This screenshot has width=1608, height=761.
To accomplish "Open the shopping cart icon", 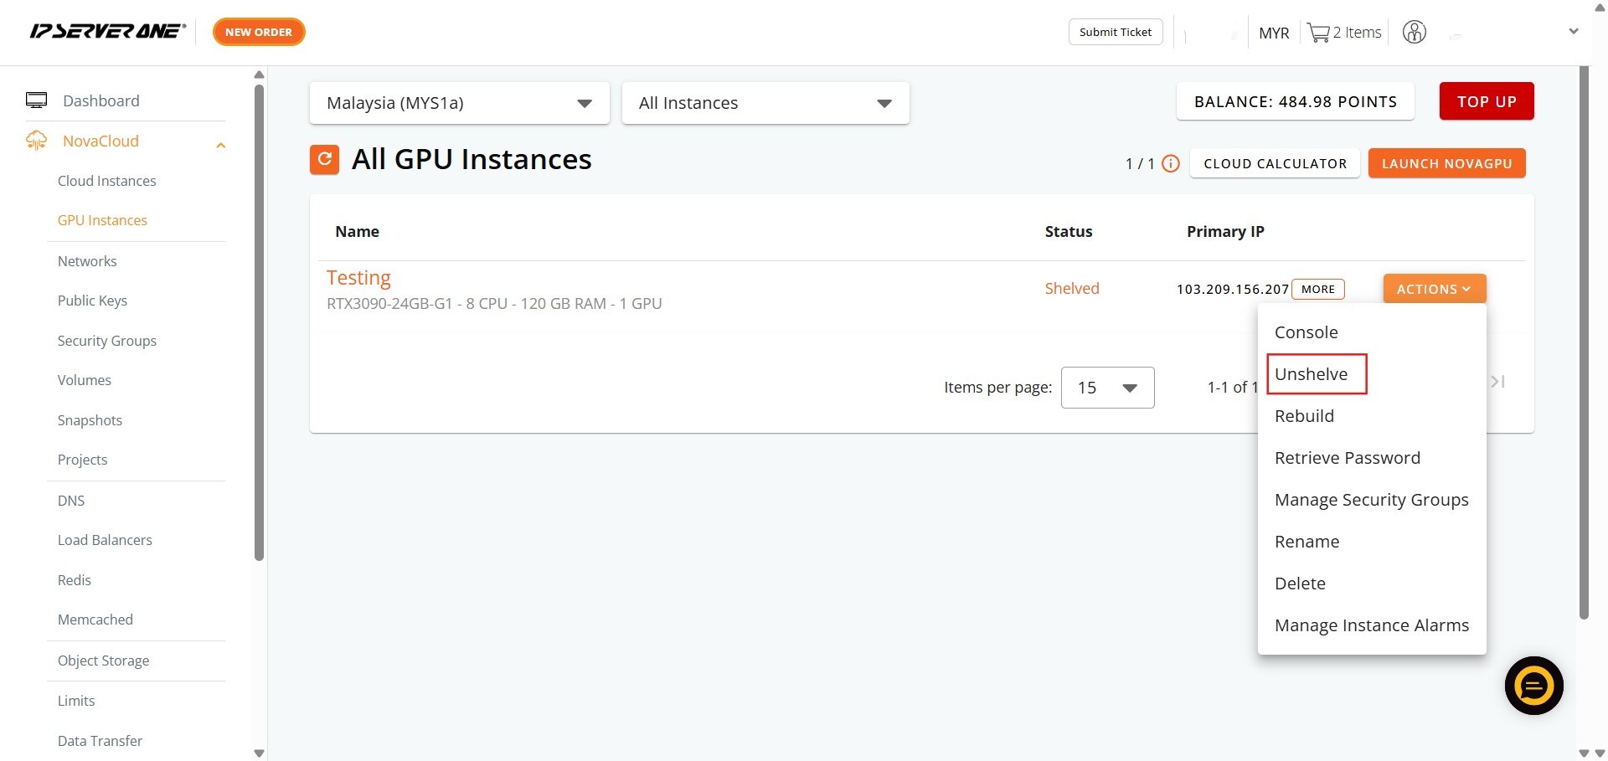I will click(1318, 33).
